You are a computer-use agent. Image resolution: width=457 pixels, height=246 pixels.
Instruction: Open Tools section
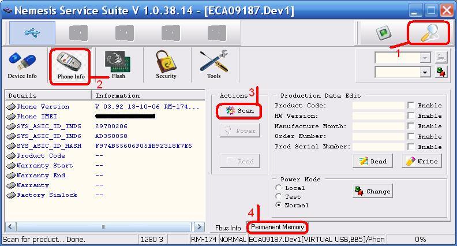[214, 65]
